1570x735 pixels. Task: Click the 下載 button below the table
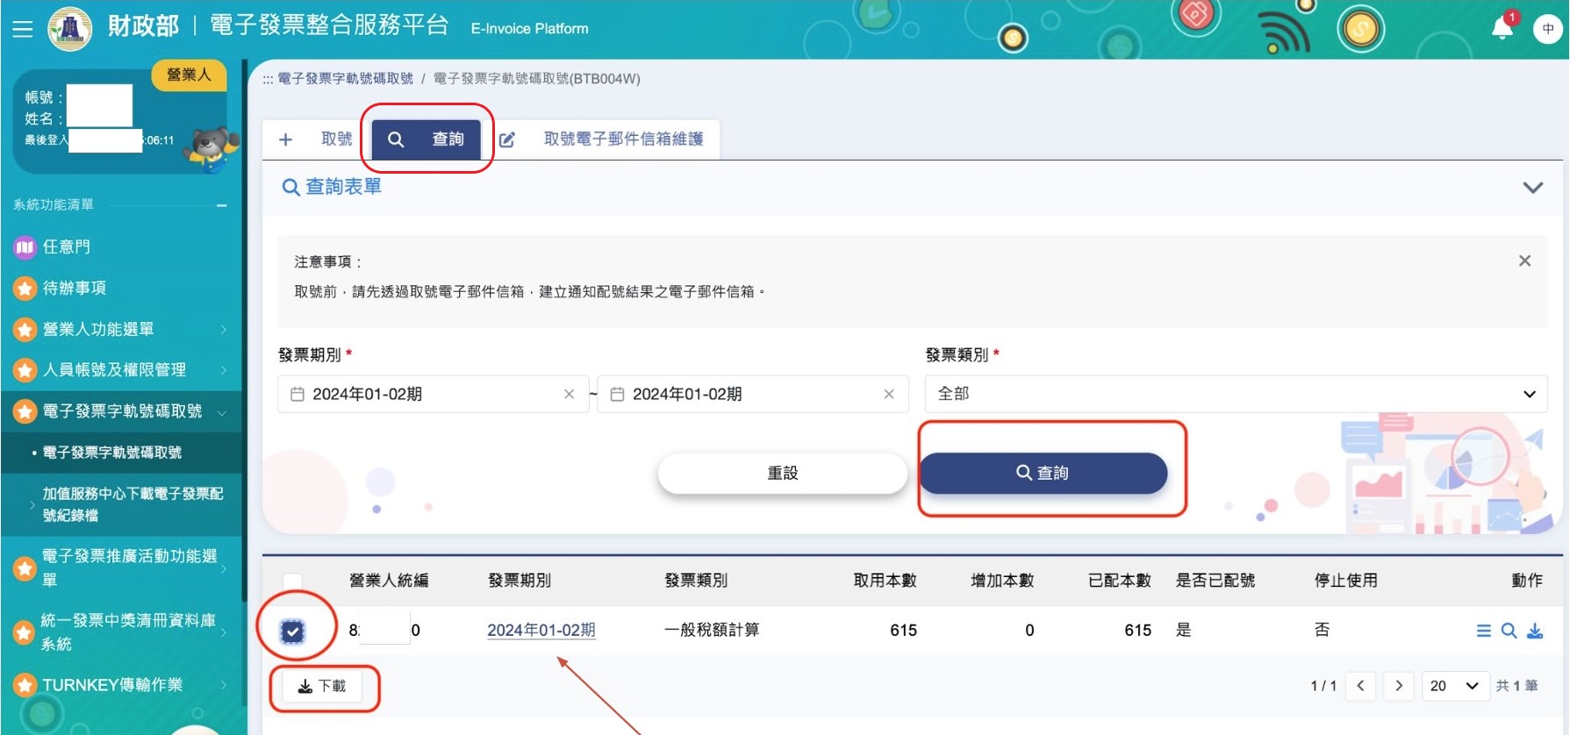[x=323, y=687]
